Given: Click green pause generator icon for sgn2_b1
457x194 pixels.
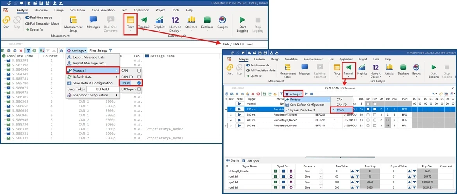Looking at the screenshot, I should [x=276, y=182].
